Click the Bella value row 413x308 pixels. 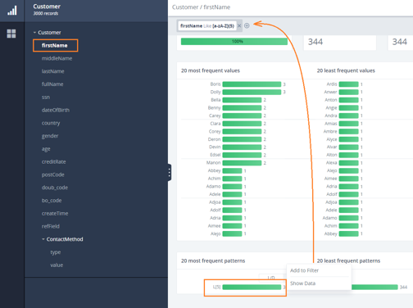[x=238, y=100]
